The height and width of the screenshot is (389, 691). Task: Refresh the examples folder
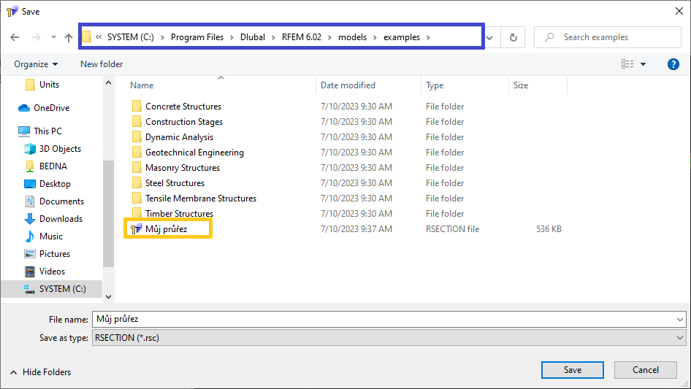tap(513, 37)
